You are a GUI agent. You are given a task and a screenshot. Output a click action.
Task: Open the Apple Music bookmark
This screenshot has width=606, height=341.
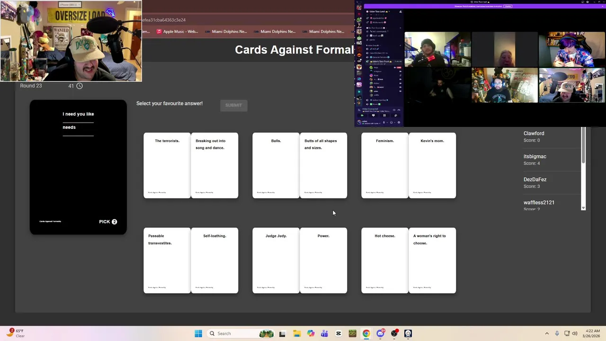tap(177, 31)
